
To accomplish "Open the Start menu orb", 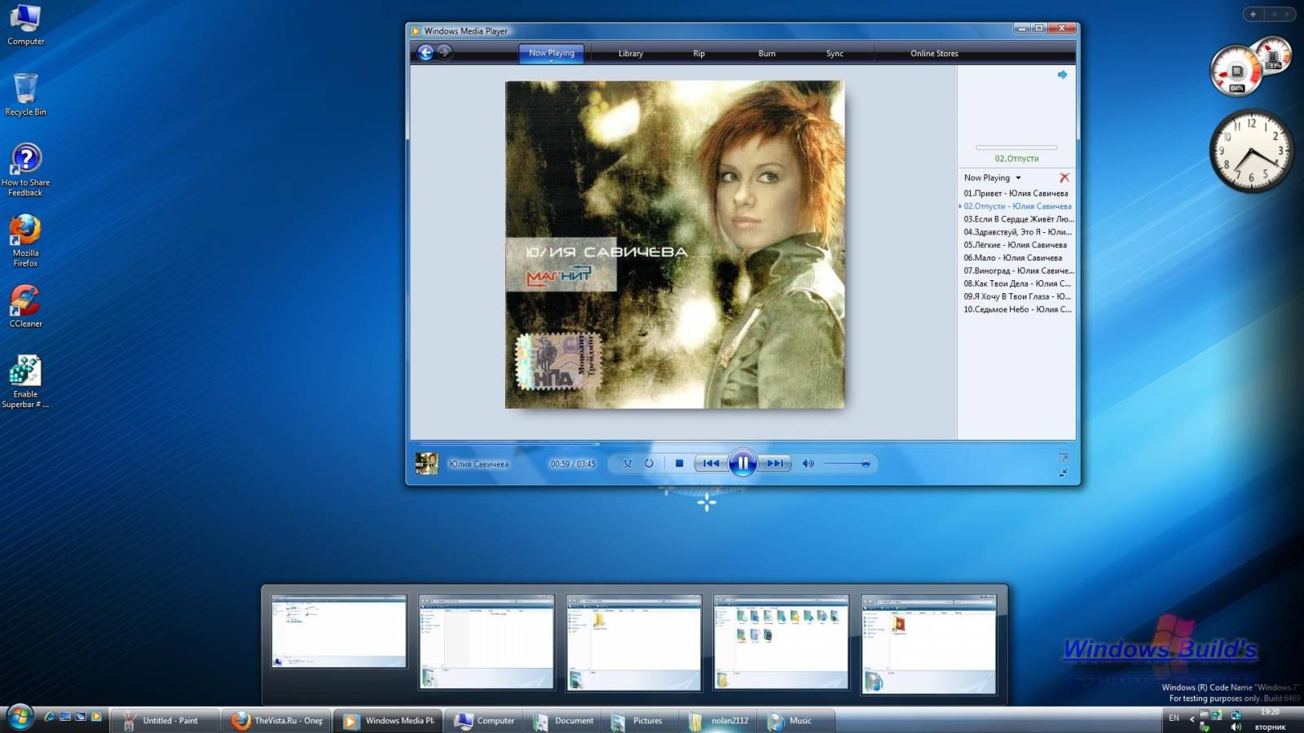I will tap(19, 718).
